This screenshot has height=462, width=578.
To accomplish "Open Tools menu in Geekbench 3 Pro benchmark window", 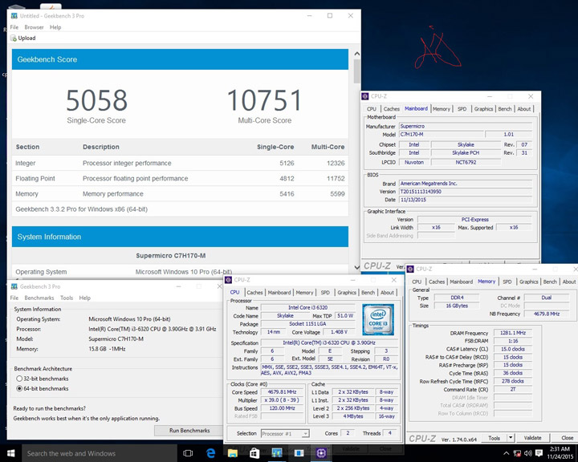I will 67,298.
